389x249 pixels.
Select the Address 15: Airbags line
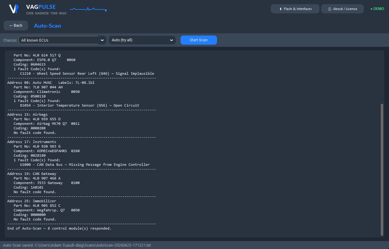click(x=27, y=114)
